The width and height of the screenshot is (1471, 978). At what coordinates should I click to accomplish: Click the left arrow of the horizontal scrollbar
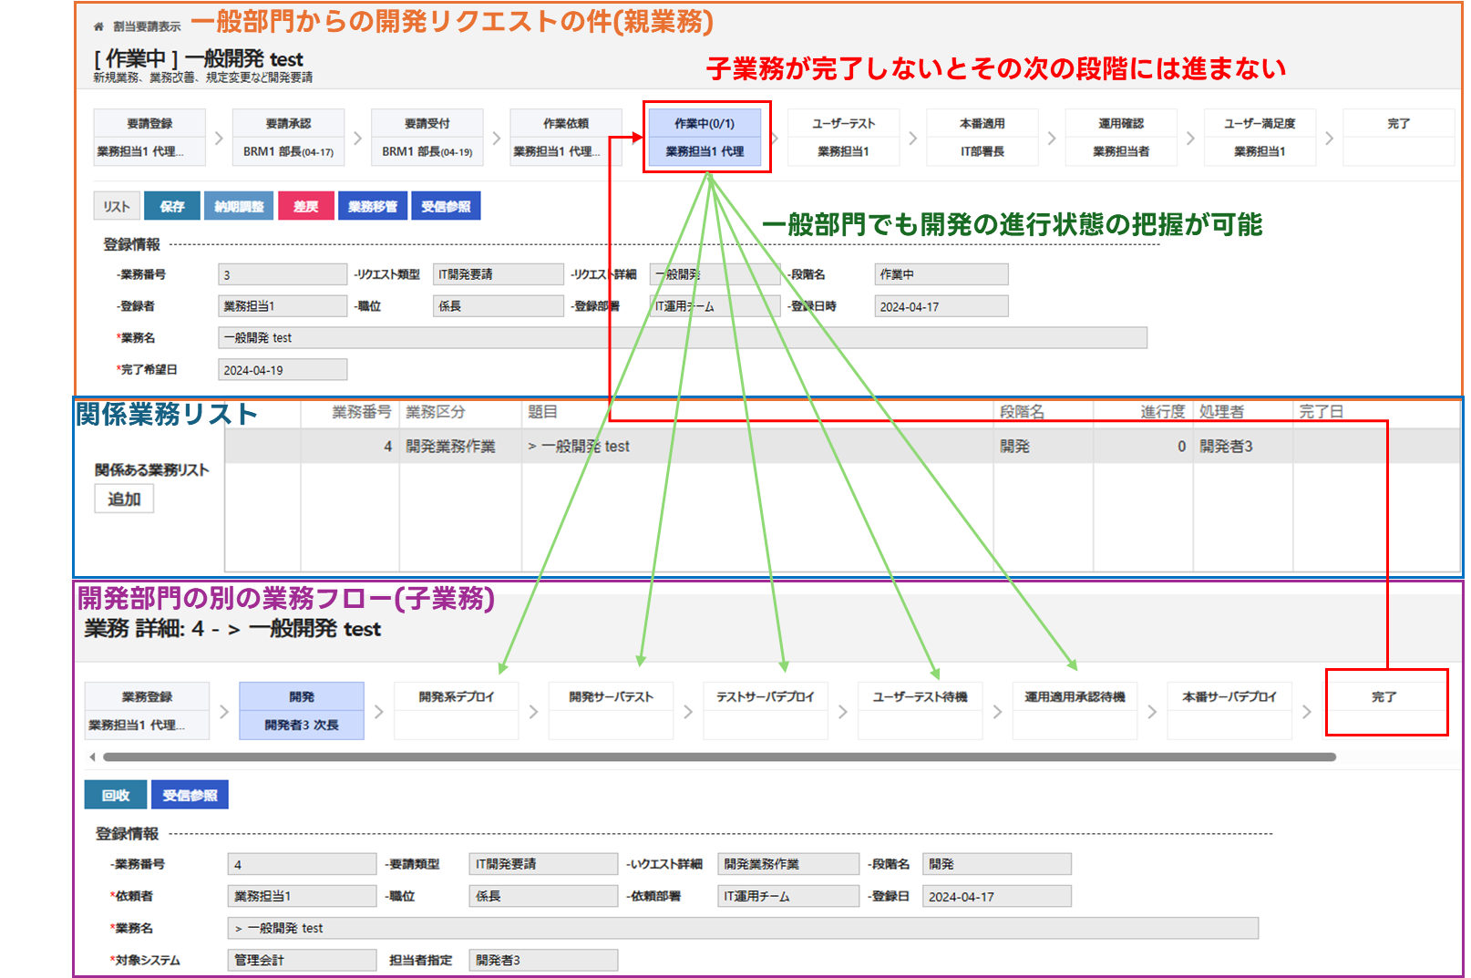[x=92, y=757]
